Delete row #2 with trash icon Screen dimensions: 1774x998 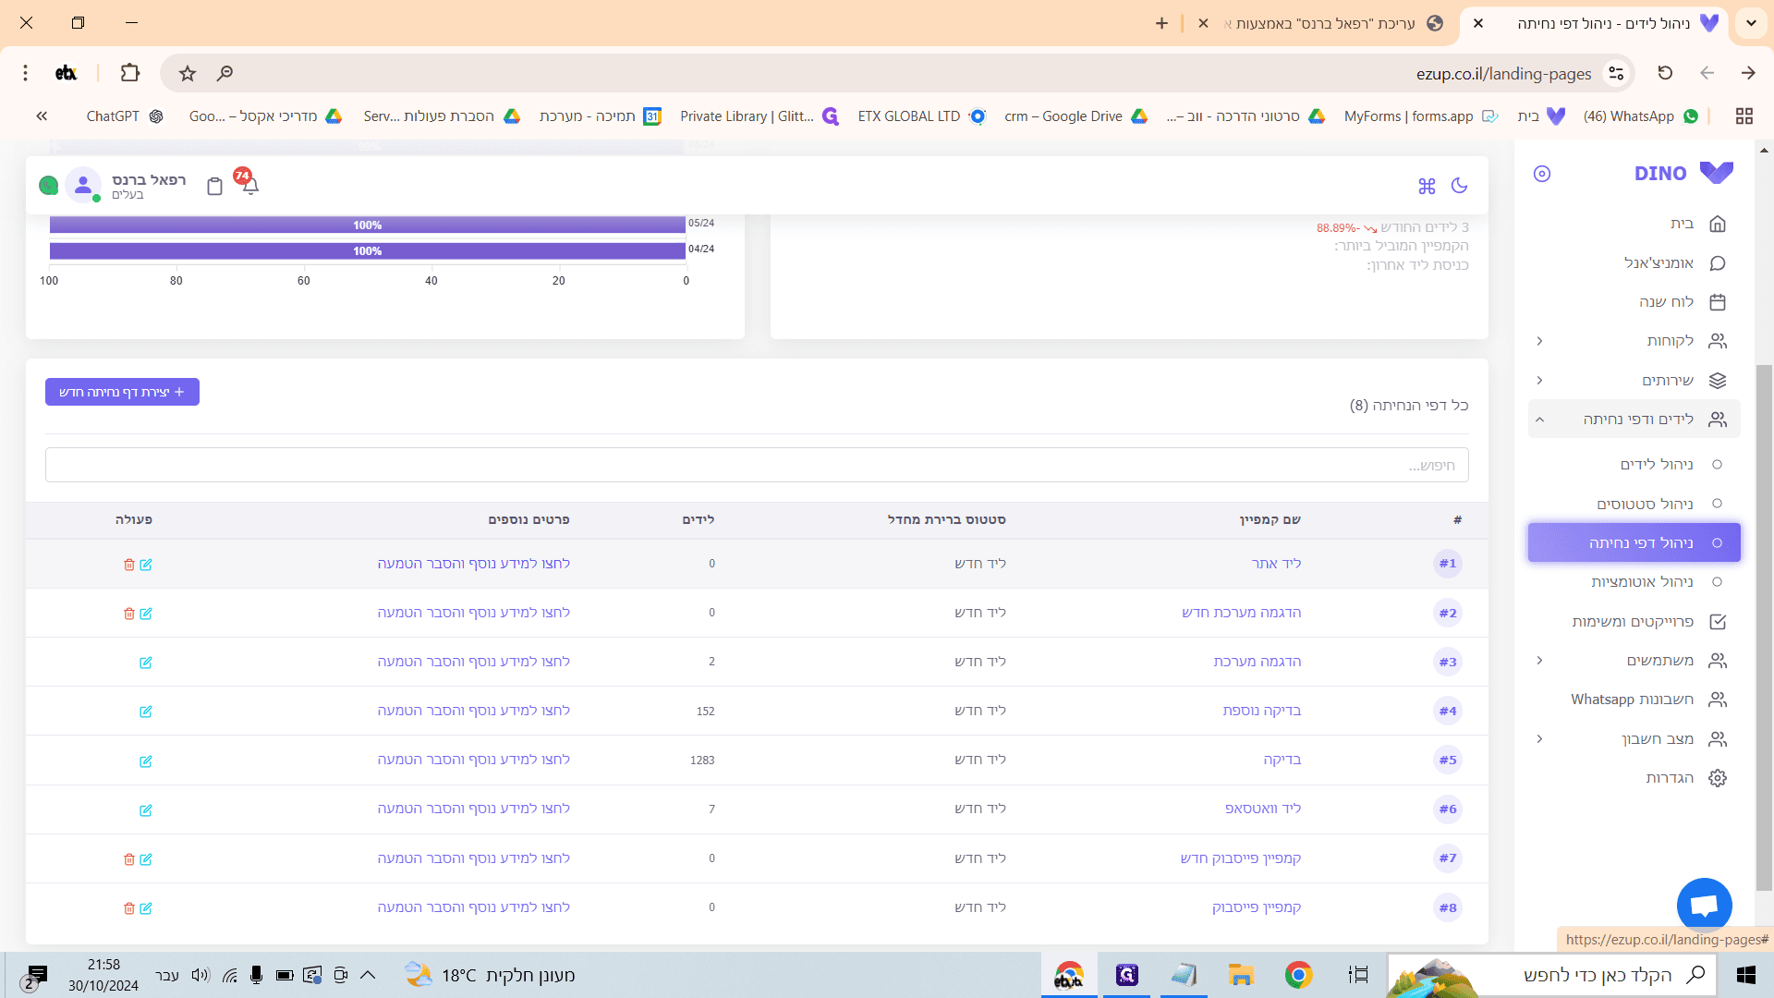(x=129, y=614)
